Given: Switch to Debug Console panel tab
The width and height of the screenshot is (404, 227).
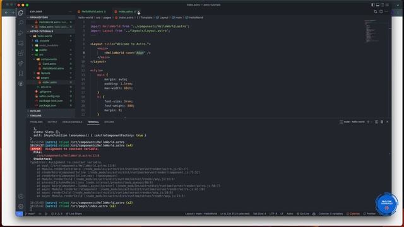Looking at the screenshot, I should pos(72,122).
